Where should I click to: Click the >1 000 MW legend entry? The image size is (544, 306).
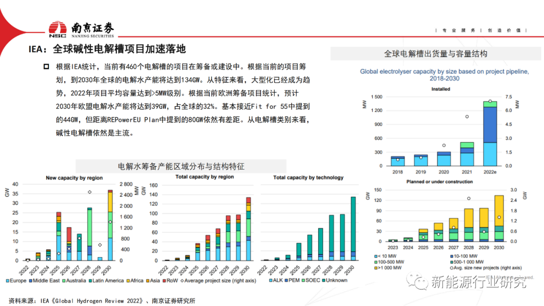point(387,268)
